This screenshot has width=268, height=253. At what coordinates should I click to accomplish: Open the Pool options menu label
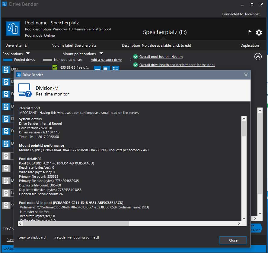(x=12, y=54)
